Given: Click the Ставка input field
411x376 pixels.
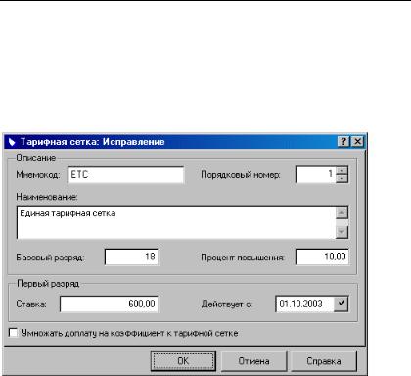Looking at the screenshot, I should [109, 304].
